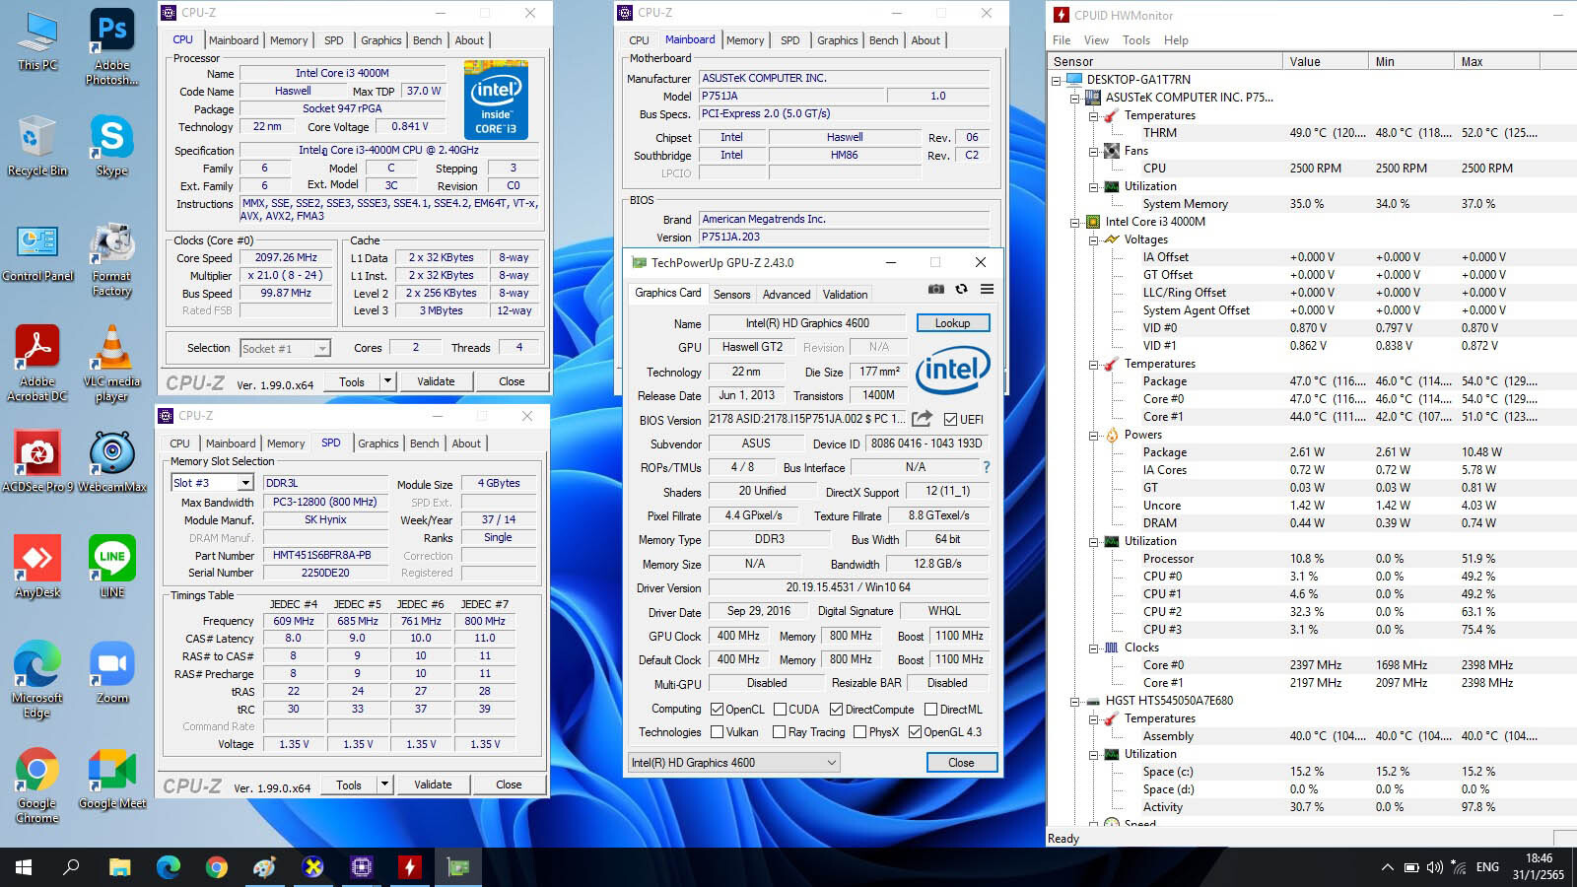Open View menu in HWMonitor
The width and height of the screenshot is (1577, 887).
tap(1096, 40)
